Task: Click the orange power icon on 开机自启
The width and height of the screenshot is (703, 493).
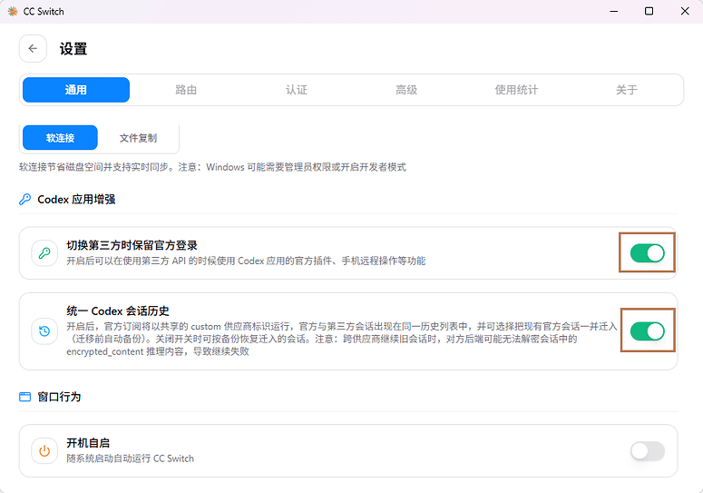Action: (x=44, y=451)
